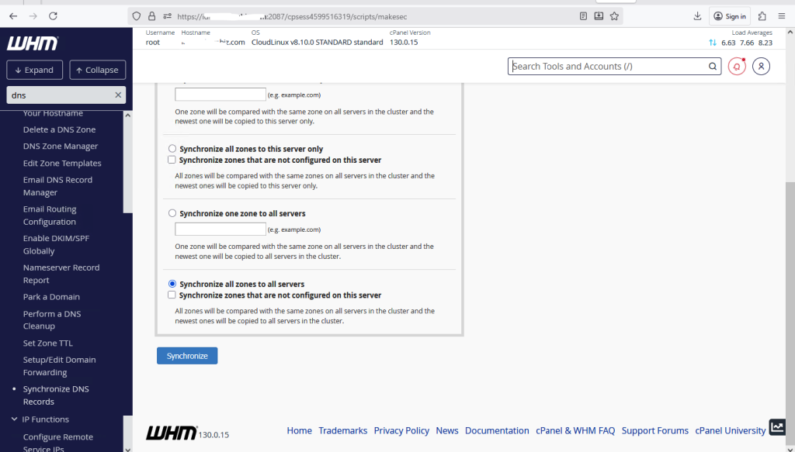Select 'Synchronize all zones to this server only'
This screenshot has width=795, height=452.
click(x=172, y=149)
